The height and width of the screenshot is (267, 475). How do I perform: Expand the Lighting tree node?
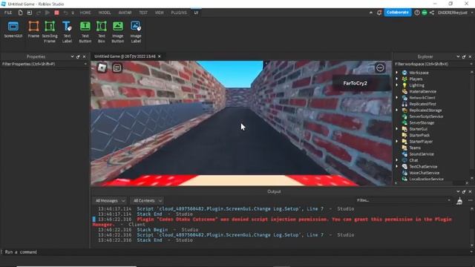pyautogui.click(x=396, y=85)
